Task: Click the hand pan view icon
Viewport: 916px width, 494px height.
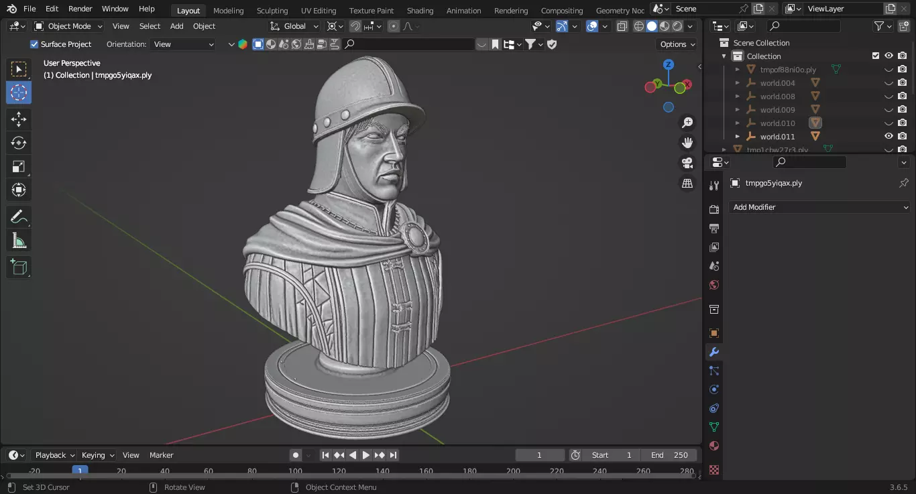Action: [x=687, y=143]
